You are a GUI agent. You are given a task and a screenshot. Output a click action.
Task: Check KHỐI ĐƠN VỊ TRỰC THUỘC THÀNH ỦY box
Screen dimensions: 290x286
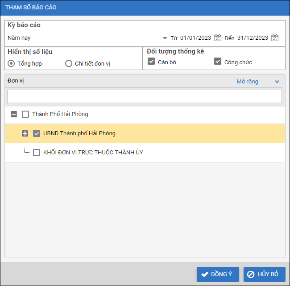point(37,153)
